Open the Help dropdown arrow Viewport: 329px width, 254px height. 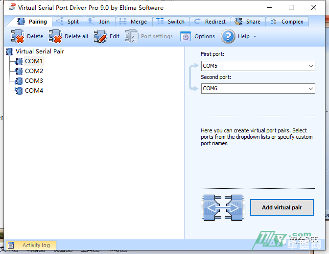click(x=255, y=37)
